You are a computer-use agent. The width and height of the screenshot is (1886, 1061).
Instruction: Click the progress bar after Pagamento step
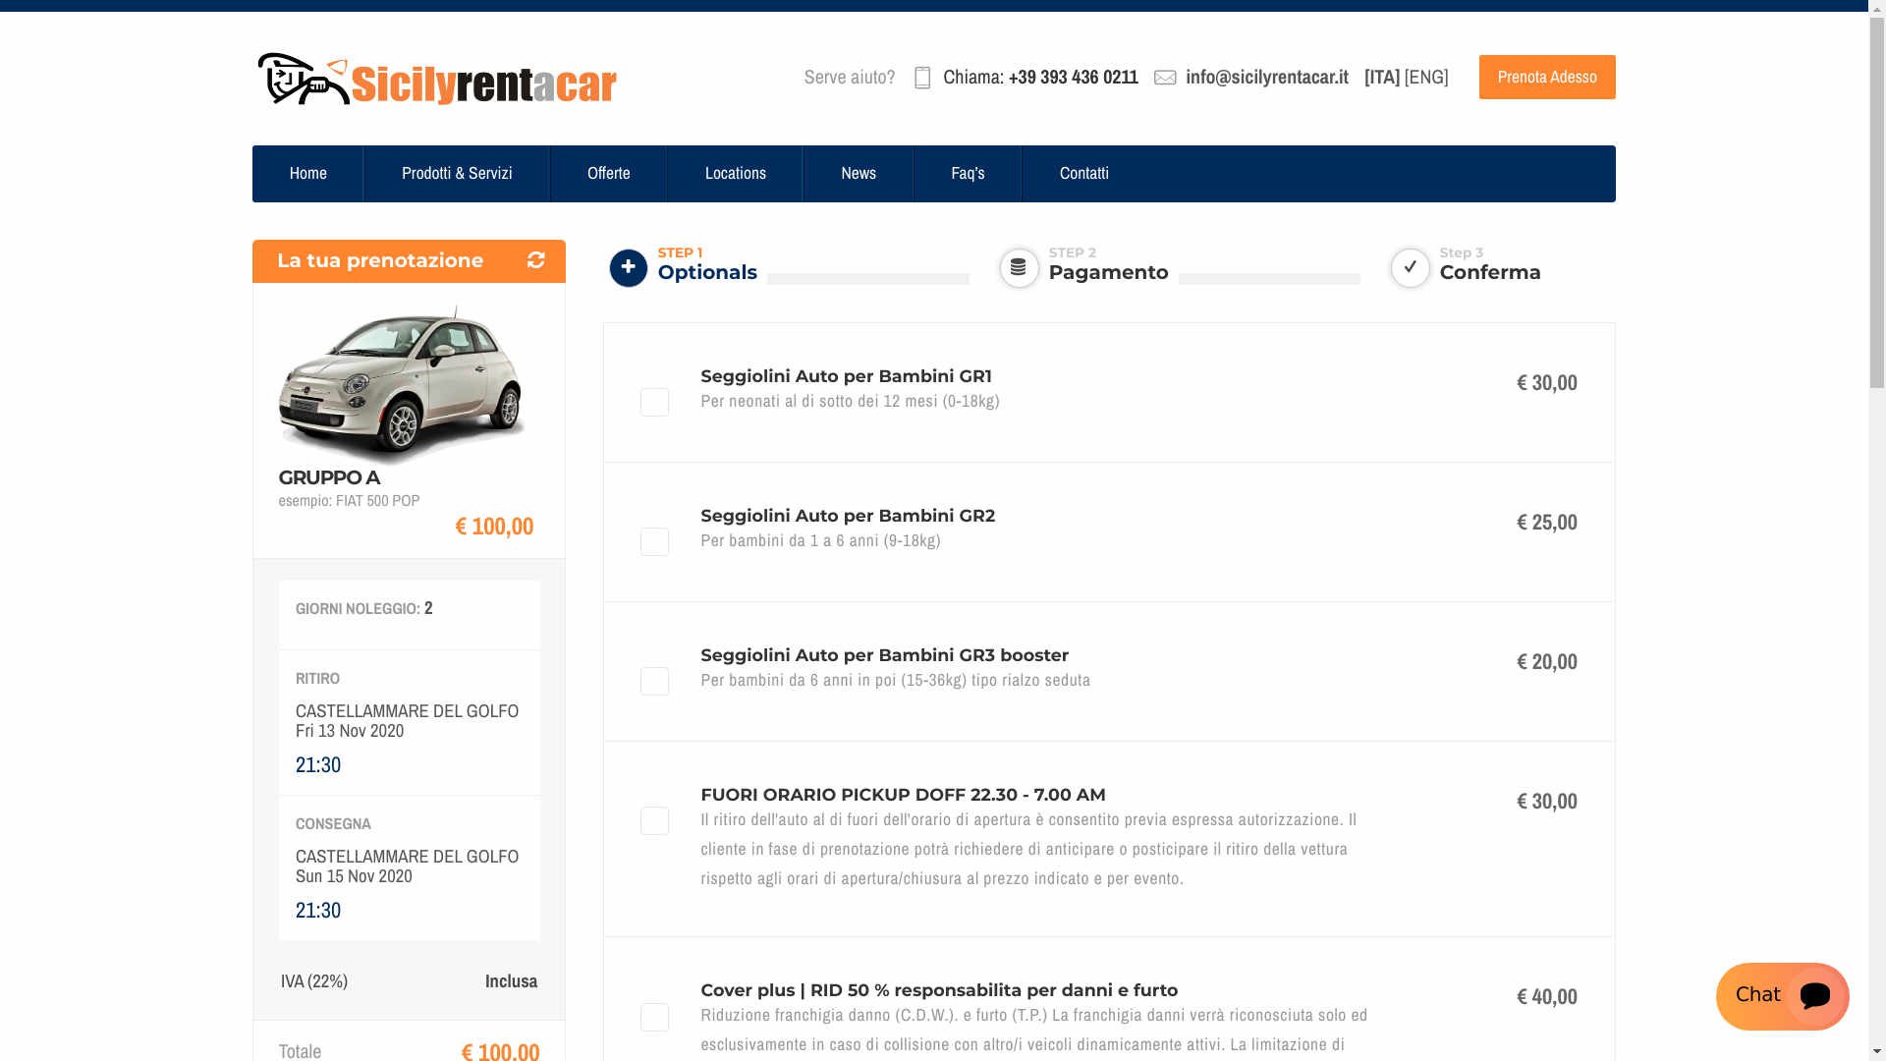click(x=1269, y=279)
